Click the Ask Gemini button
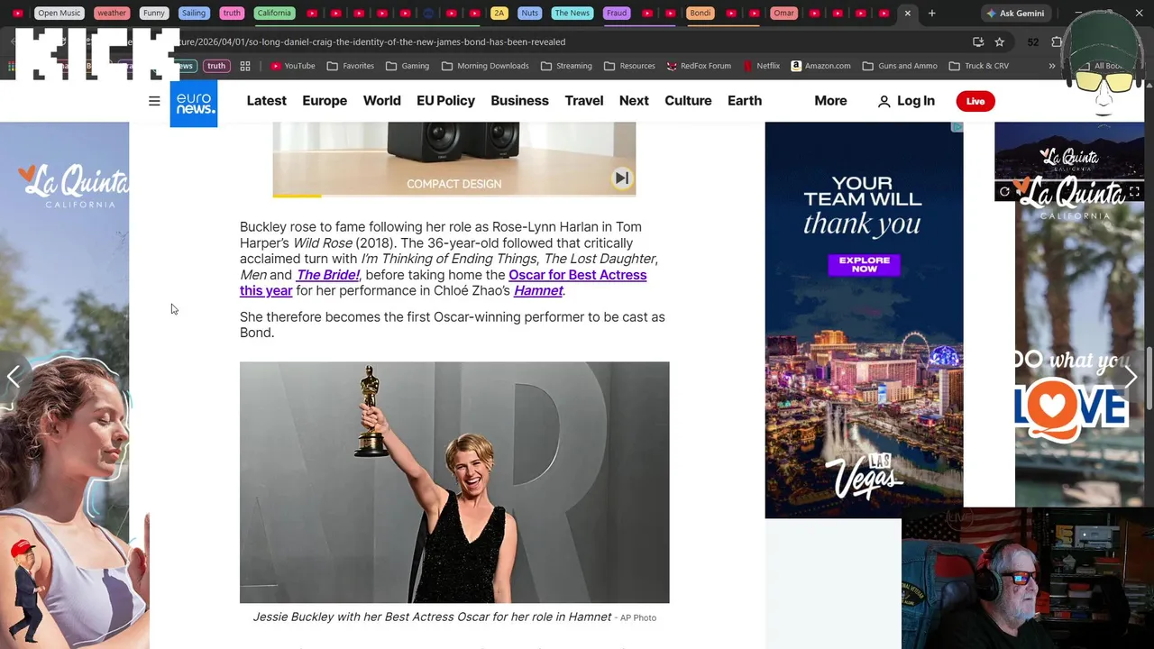 tap(1015, 13)
